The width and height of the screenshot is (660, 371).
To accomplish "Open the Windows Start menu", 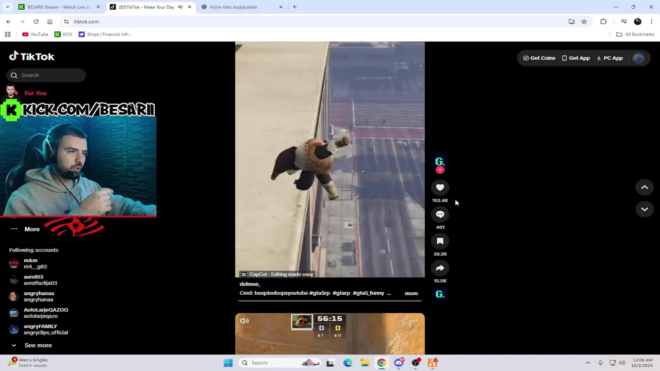I will (228, 363).
